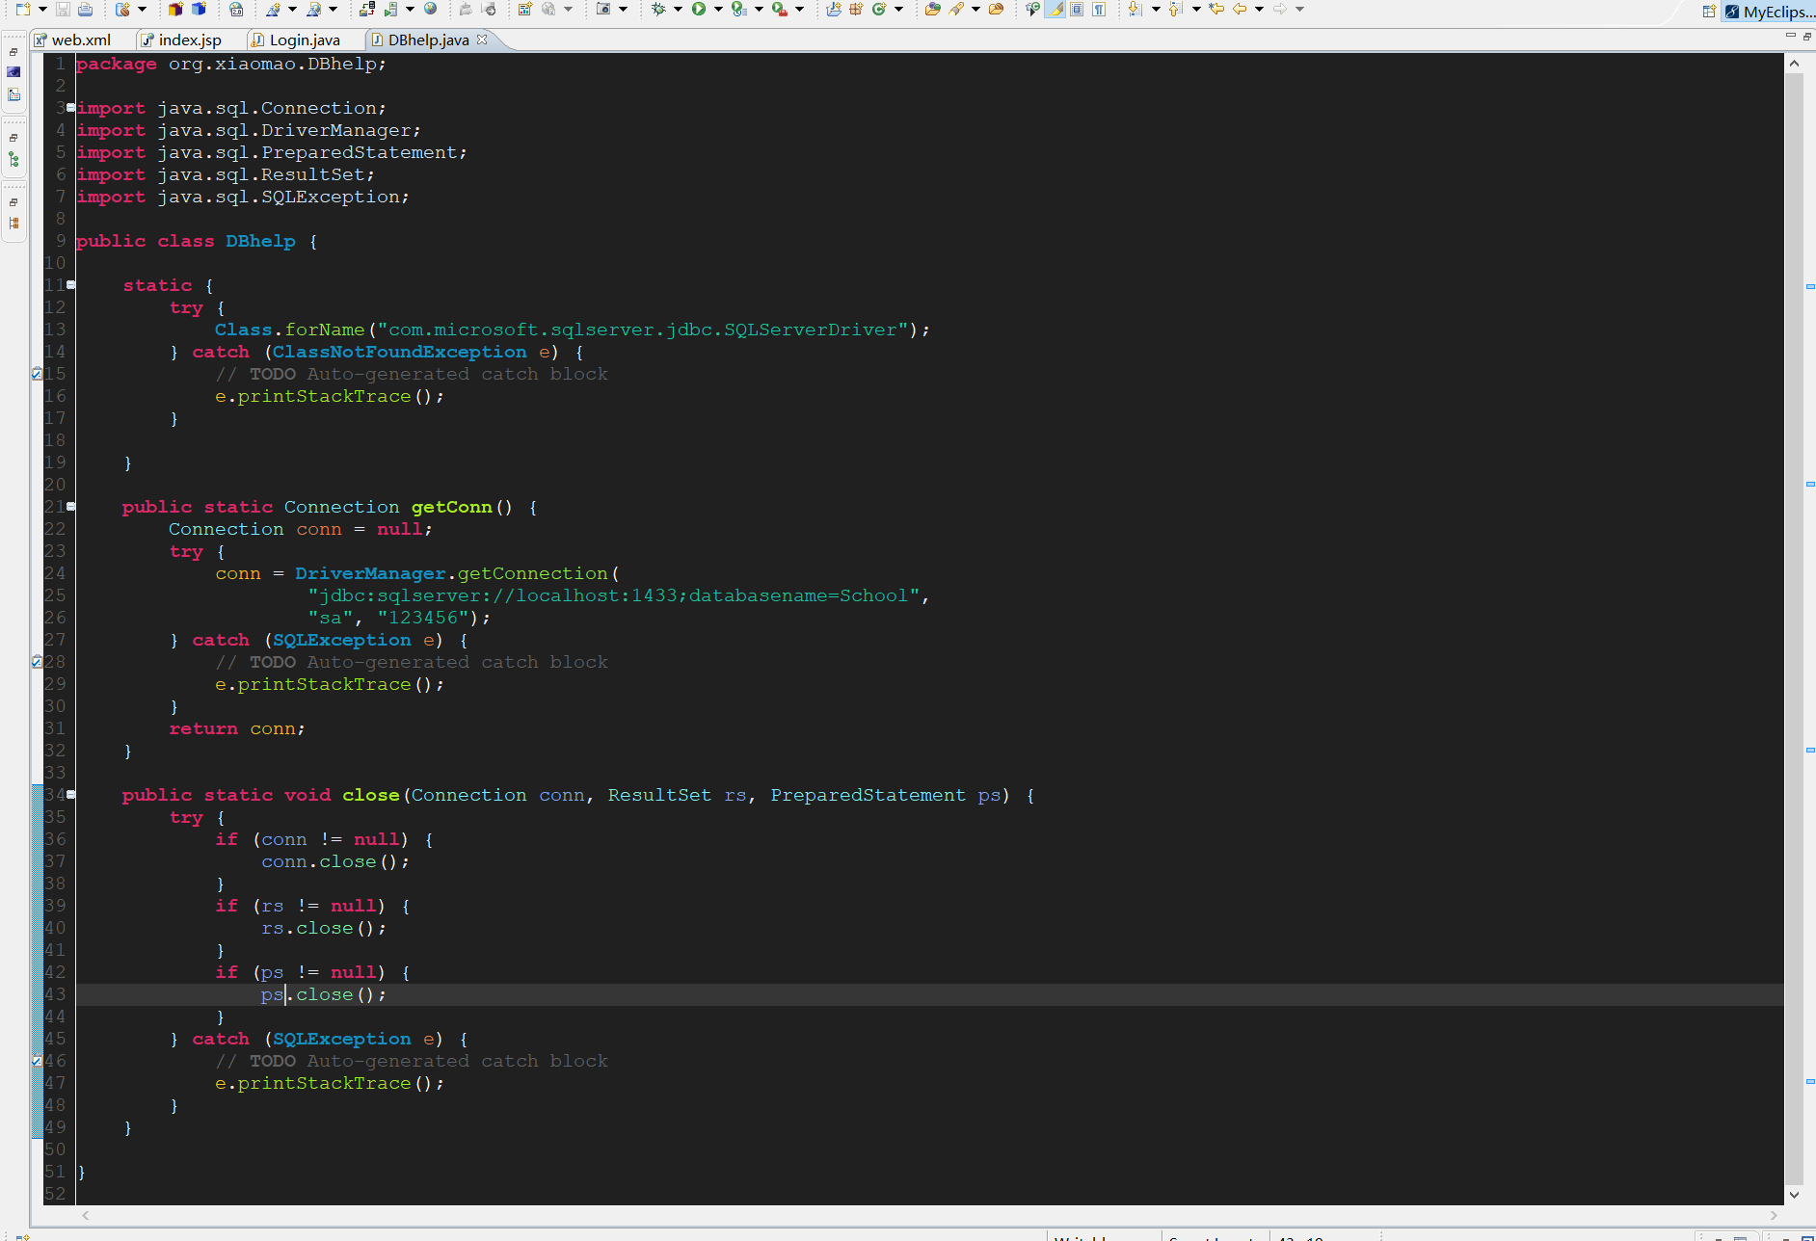Open Back navigation history dropdown
Viewport: 1816px width, 1241px height.
[1259, 10]
